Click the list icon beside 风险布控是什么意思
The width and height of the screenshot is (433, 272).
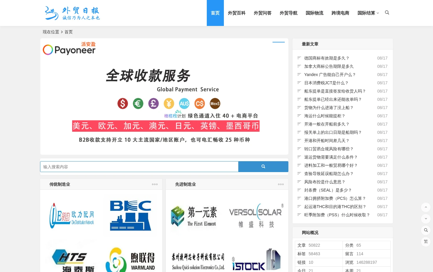coord(299,182)
